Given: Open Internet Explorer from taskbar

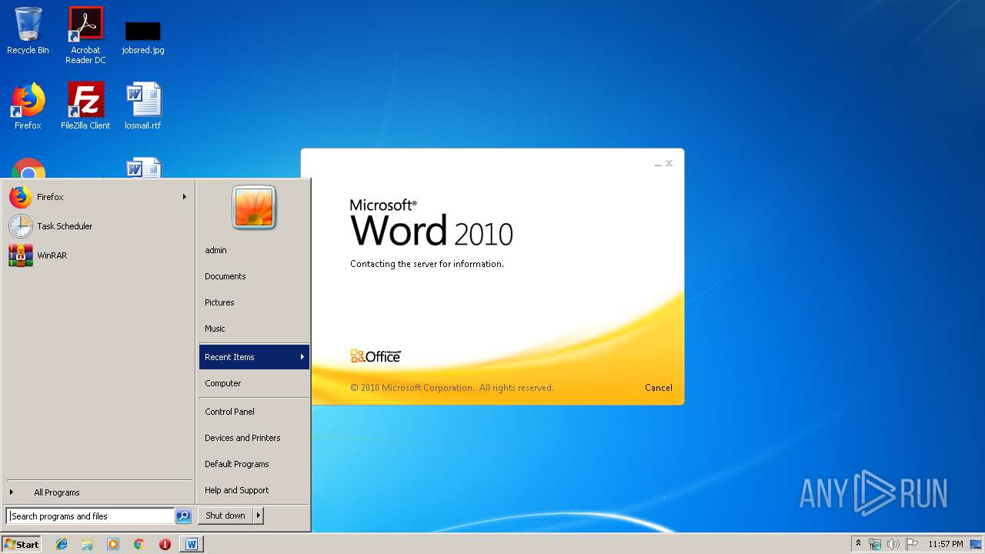Looking at the screenshot, I should 62,544.
